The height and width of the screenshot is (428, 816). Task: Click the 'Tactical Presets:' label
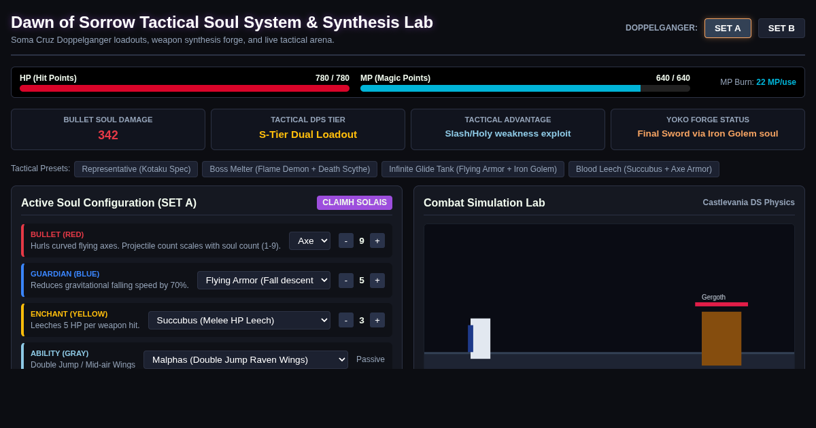coord(40,168)
